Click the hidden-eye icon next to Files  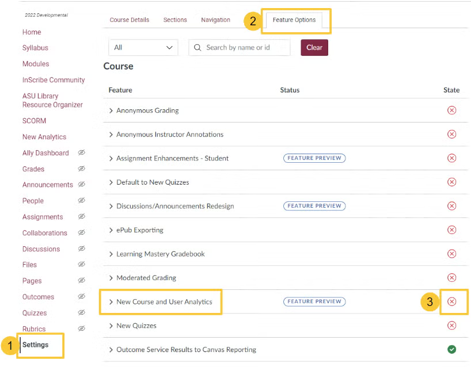click(x=81, y=265)
